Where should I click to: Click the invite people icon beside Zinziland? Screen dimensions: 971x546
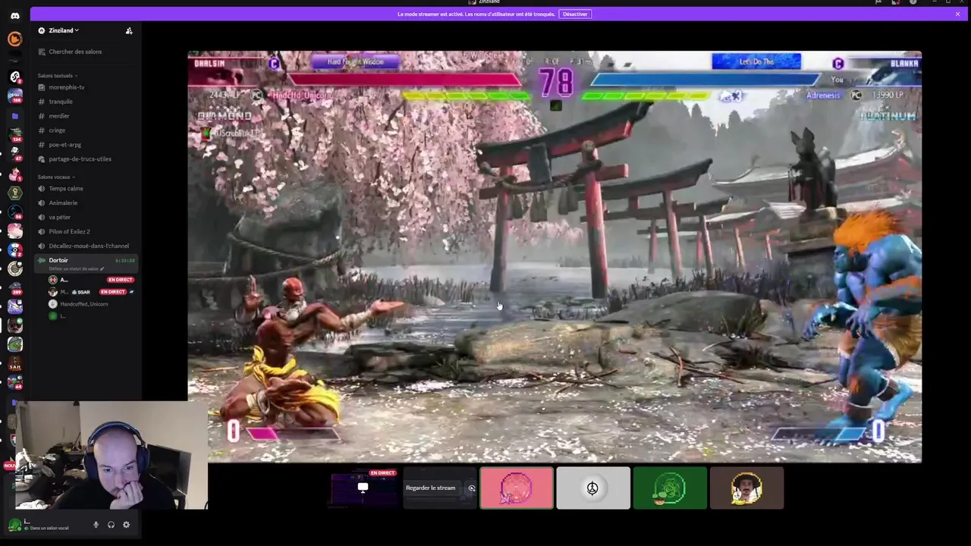(129, 30)
